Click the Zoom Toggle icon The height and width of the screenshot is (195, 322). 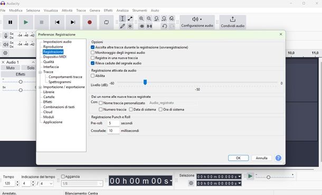172,18
